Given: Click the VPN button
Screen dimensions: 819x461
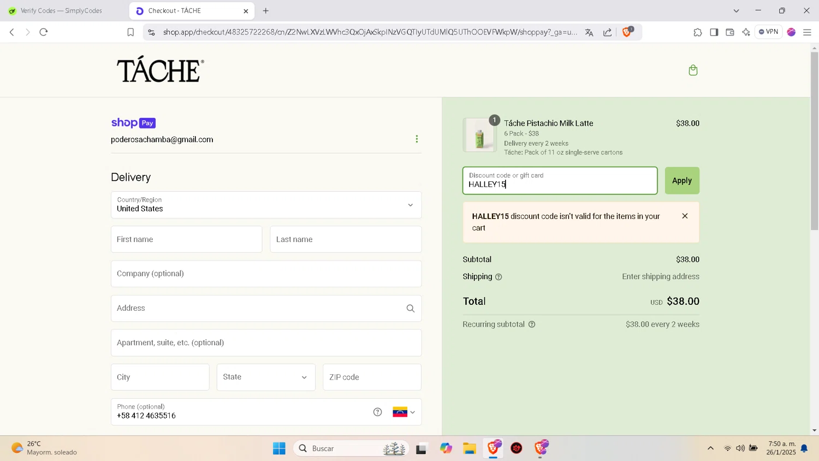Looking at the screenshot, I should point(768,32).
